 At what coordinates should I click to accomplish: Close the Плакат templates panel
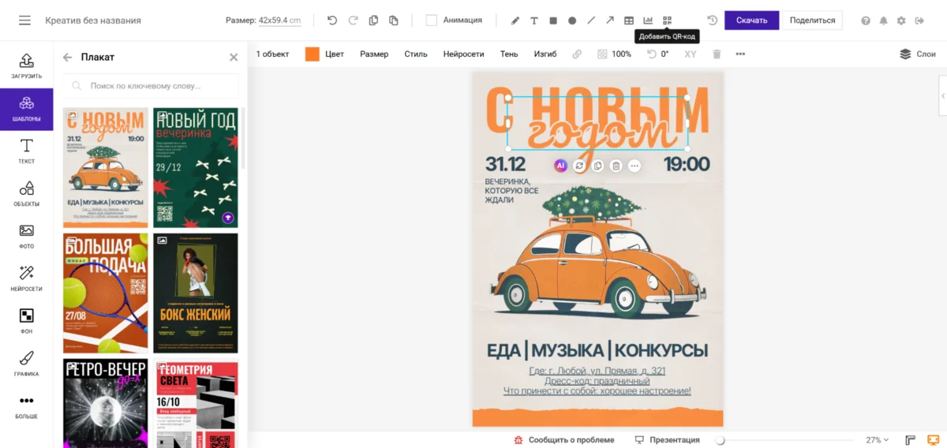tap(234, 57)
